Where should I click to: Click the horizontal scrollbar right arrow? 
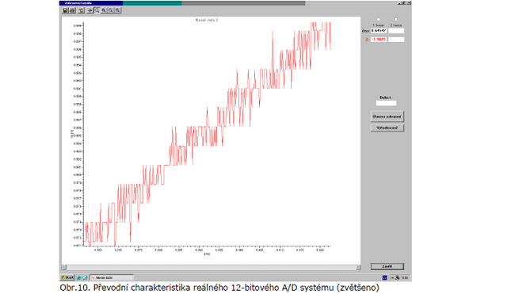pos(358,268)
